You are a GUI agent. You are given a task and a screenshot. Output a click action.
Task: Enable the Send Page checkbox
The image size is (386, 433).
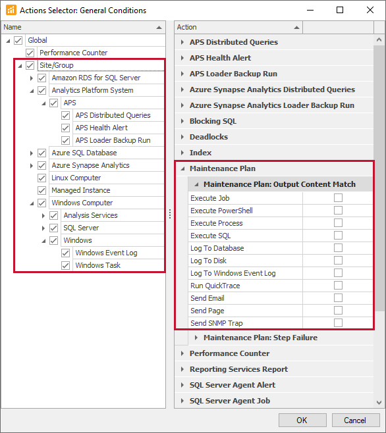[x=338, y=311]
